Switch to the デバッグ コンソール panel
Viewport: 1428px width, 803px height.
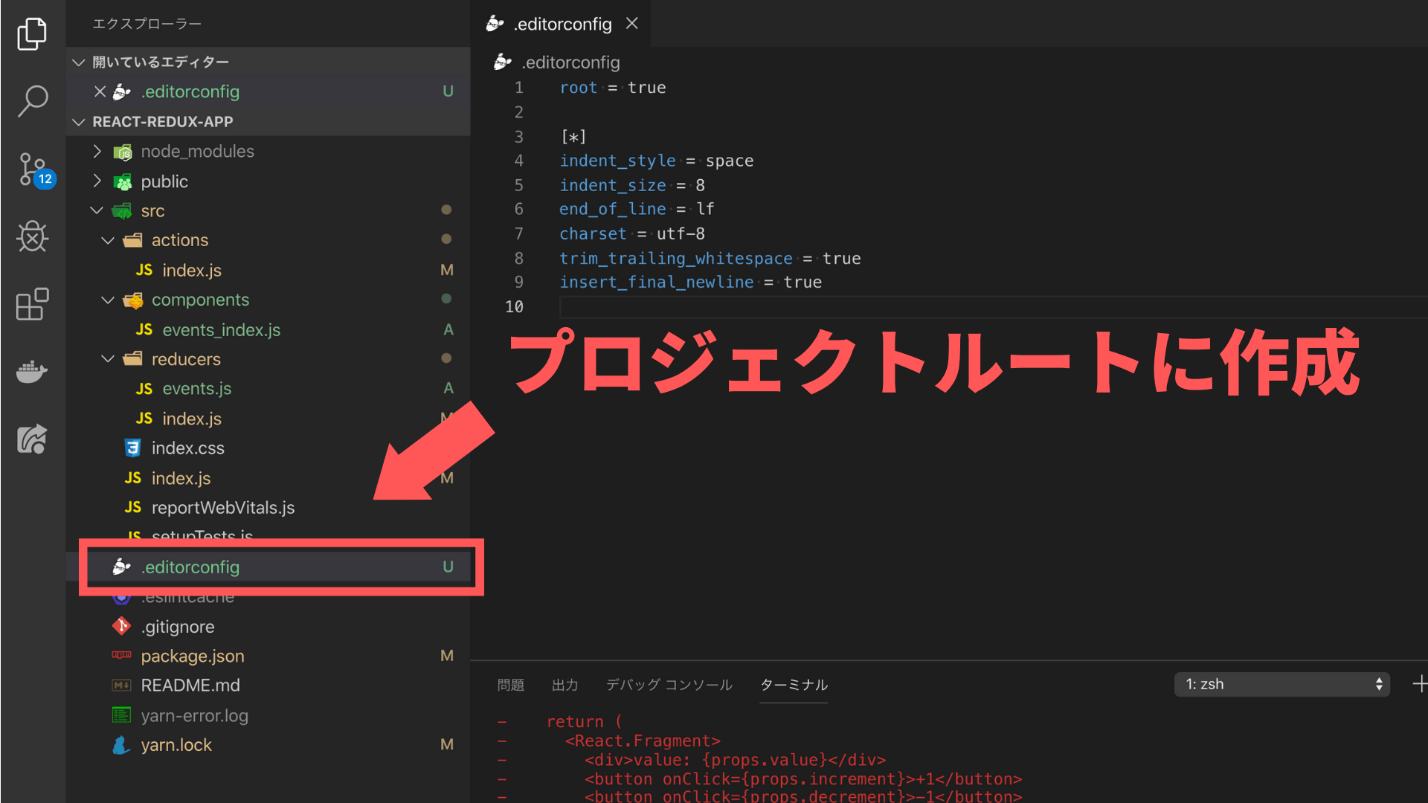pyautogui.click(x=668, y=685)
